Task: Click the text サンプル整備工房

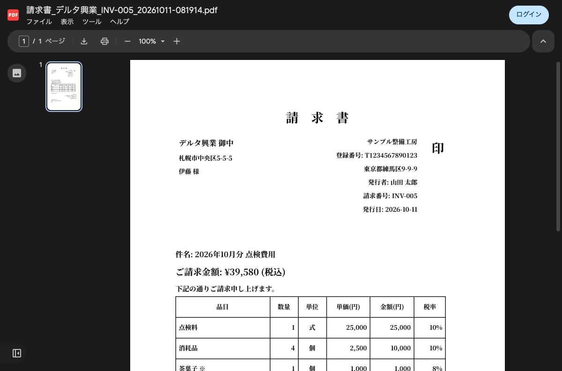Action: pos(392,141)
